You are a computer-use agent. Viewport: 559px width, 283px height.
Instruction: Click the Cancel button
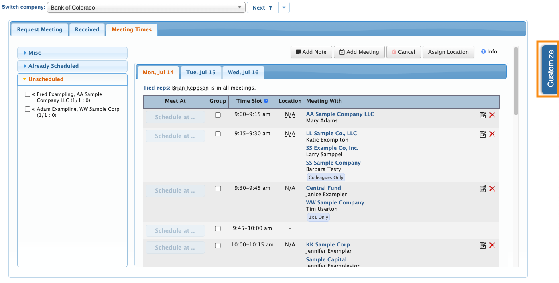pyautogui.click(x=404, y=52)
